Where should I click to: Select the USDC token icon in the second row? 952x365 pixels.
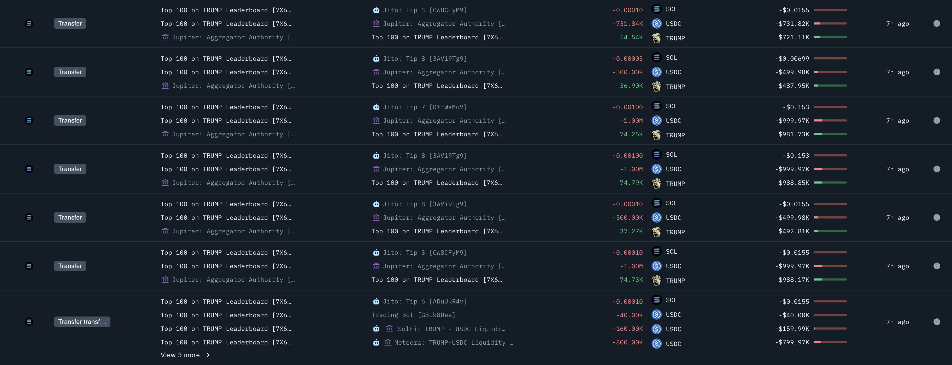click(x=657, y=72)
